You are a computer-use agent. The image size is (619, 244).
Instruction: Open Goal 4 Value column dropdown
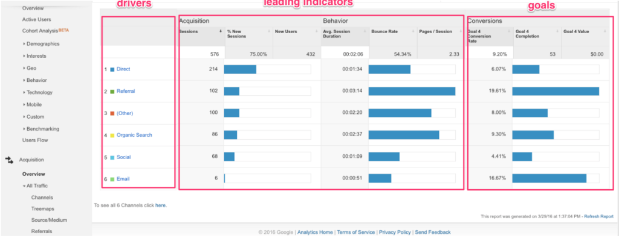(606, 31)
